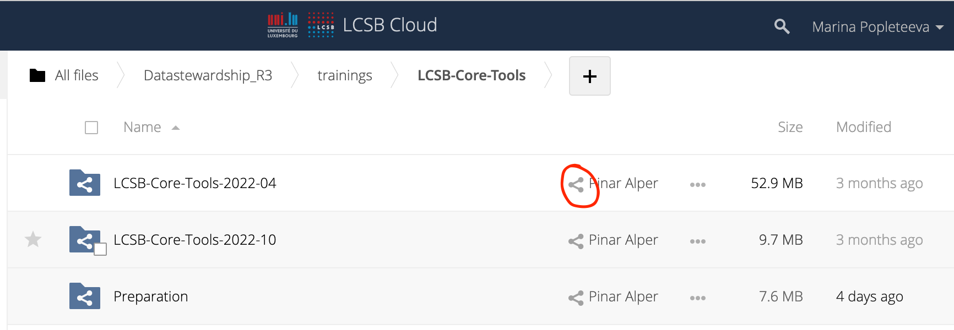Open more actions for LCSB-Core-Tools-2022-04
954x330 pixels.
(x=697, y=185)
